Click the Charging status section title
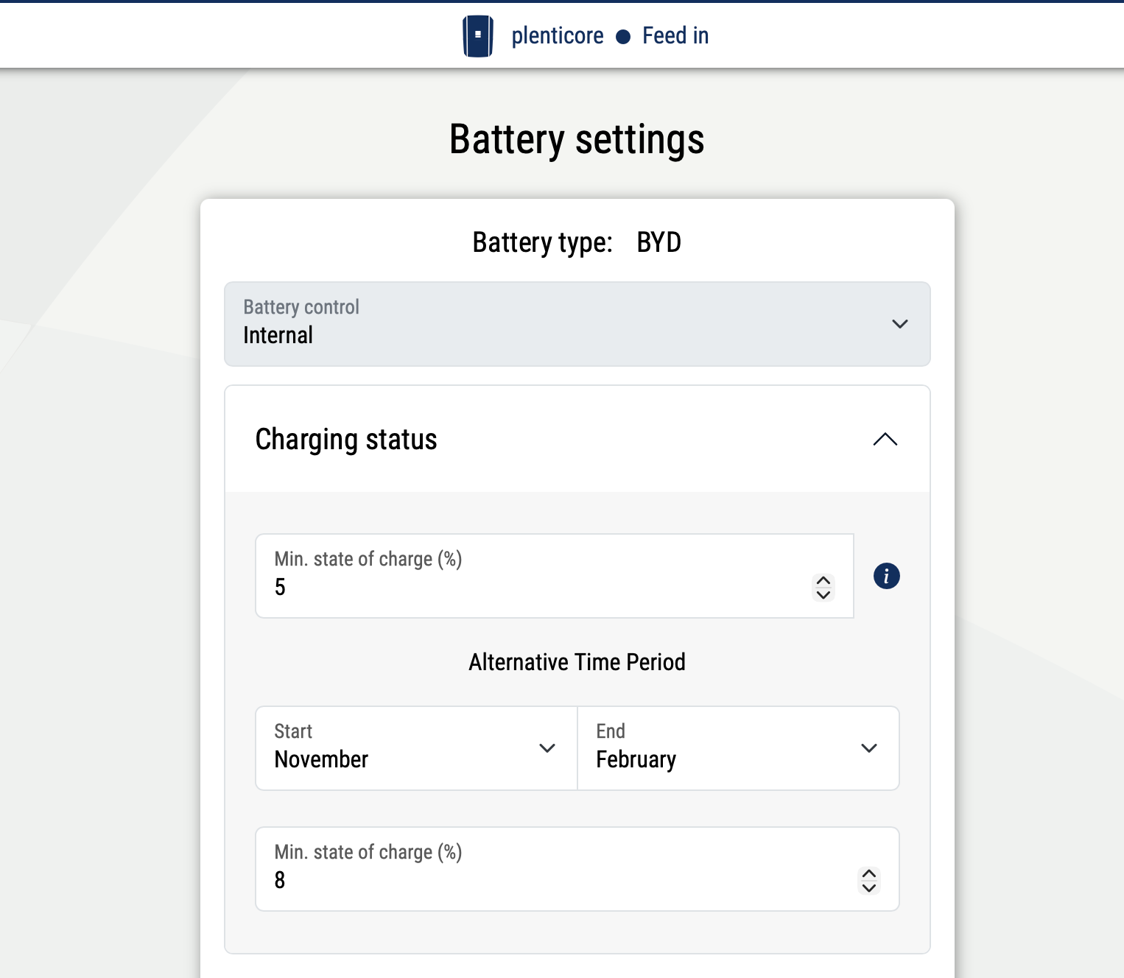This screenshot has width=1124, height=978. [x=346, y=440]
